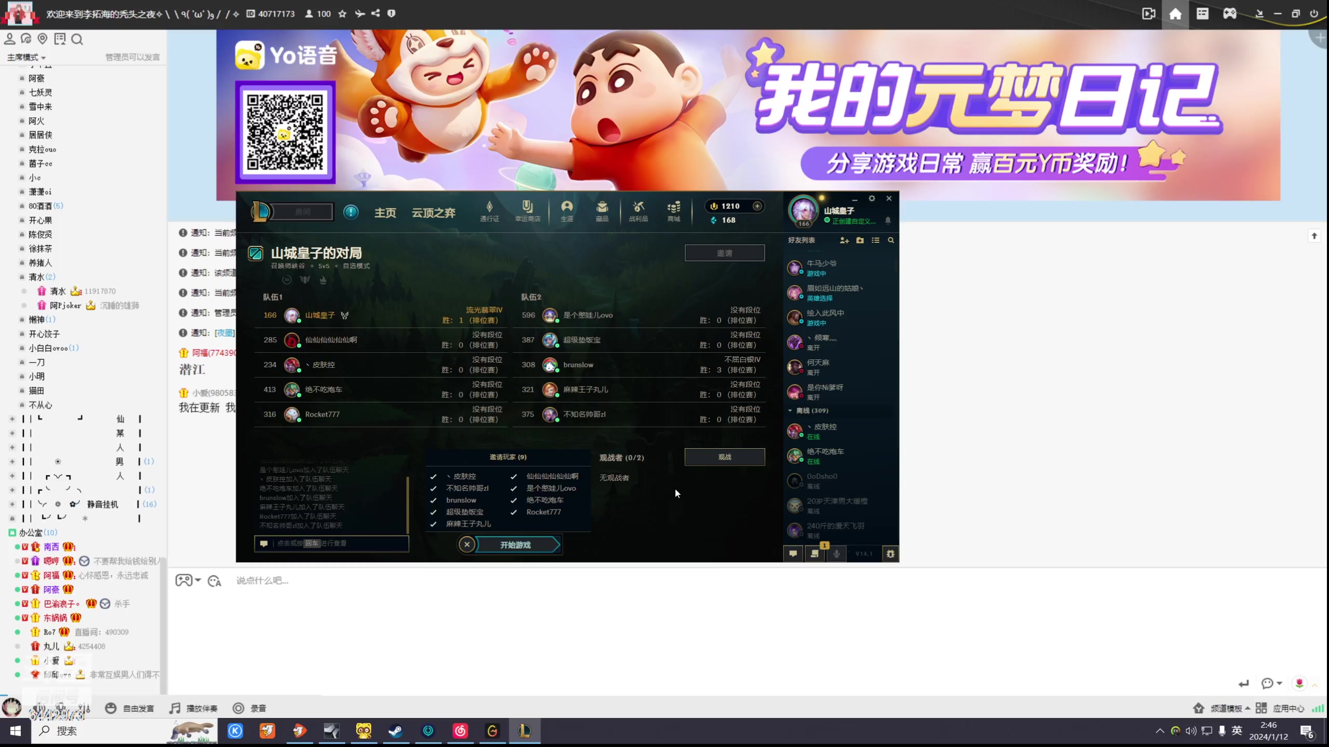This screenshot has height=747, width=1329.
Task: Toggle invited player 超级垫饭宝 checkmark
Action: click(x=433, y=512)
